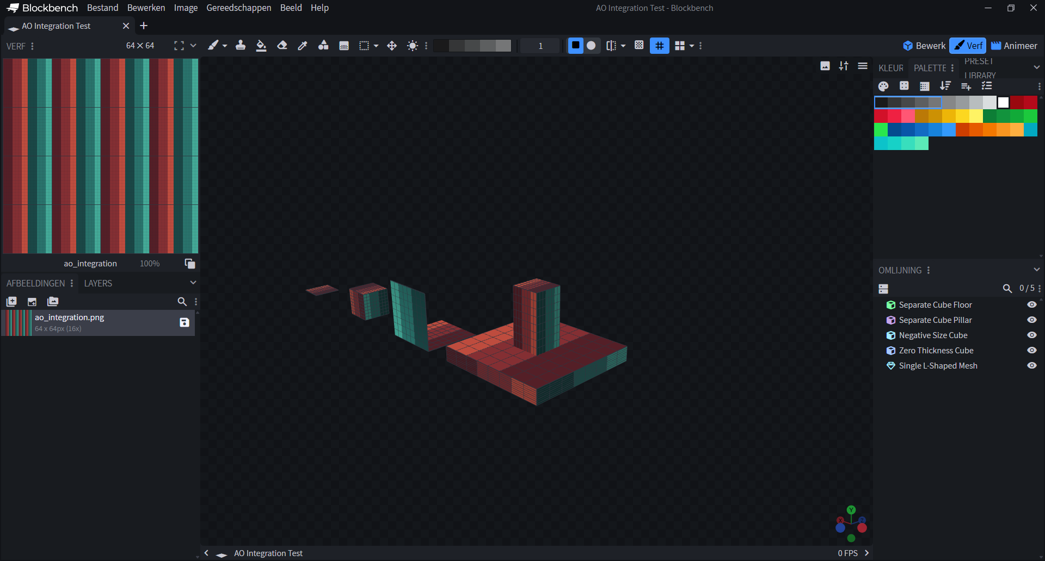
Task: Toggle the pixel grid button
Action: tap(660, 46)
